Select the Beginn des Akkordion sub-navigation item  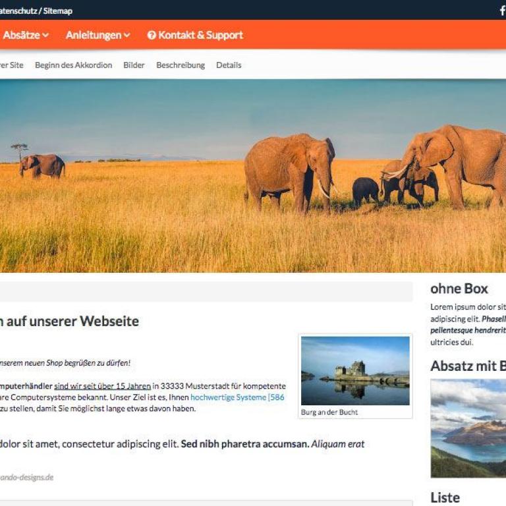tap(74, 65)
